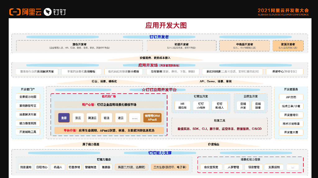Click the 钉钉小程序 box
Image resolution: width=318 pixels, height=178 pixels.
[201, 106]
